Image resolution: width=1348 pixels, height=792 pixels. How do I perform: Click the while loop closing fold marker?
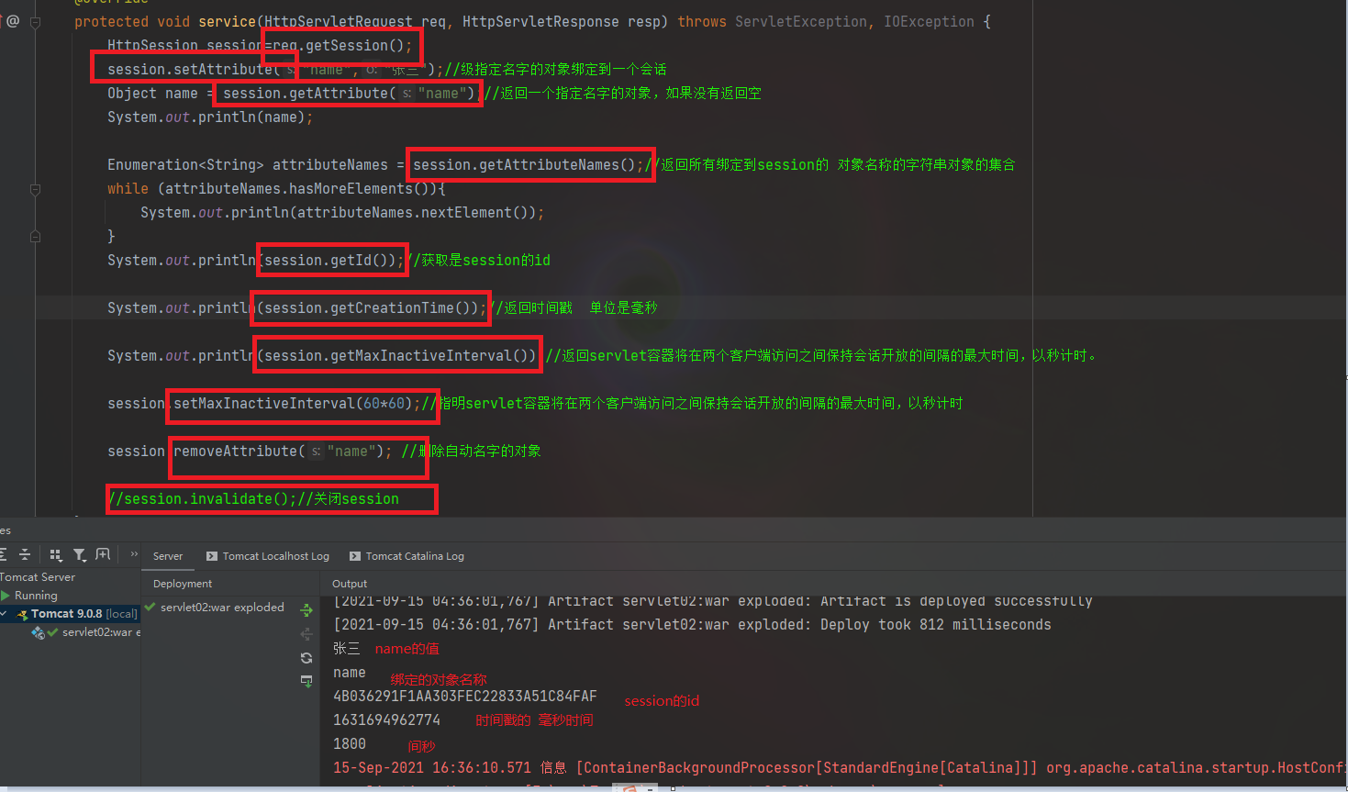pos(35,237)
